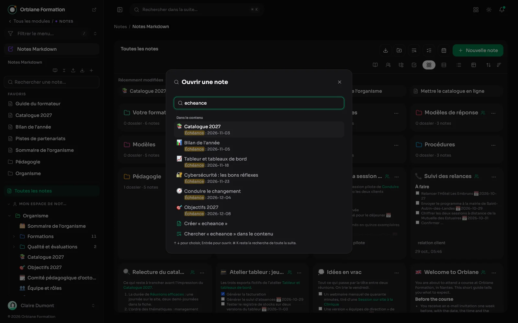Uncheck Générer la facturation checkbox

[223, 294]
